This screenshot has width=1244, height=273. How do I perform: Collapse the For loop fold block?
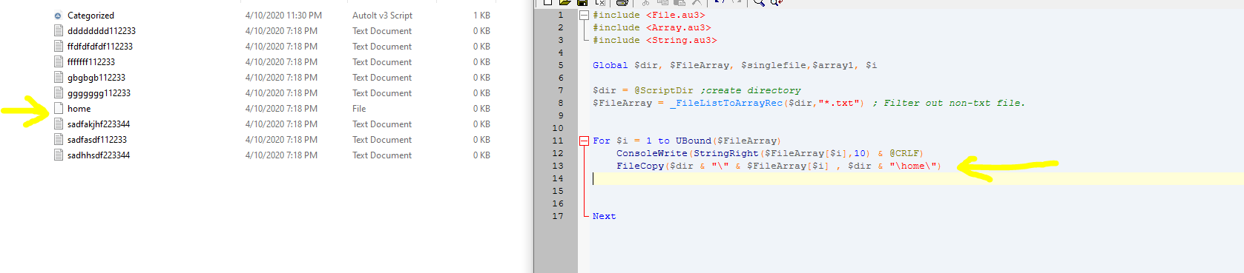point(584,141)
